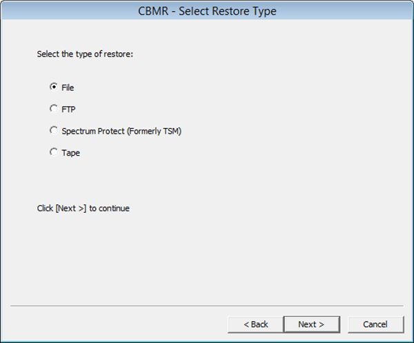Image resolution: width=414 pixels, height=343 pixels.
Task: Pick the Tape radio button
Action: (x=54, y=152)
